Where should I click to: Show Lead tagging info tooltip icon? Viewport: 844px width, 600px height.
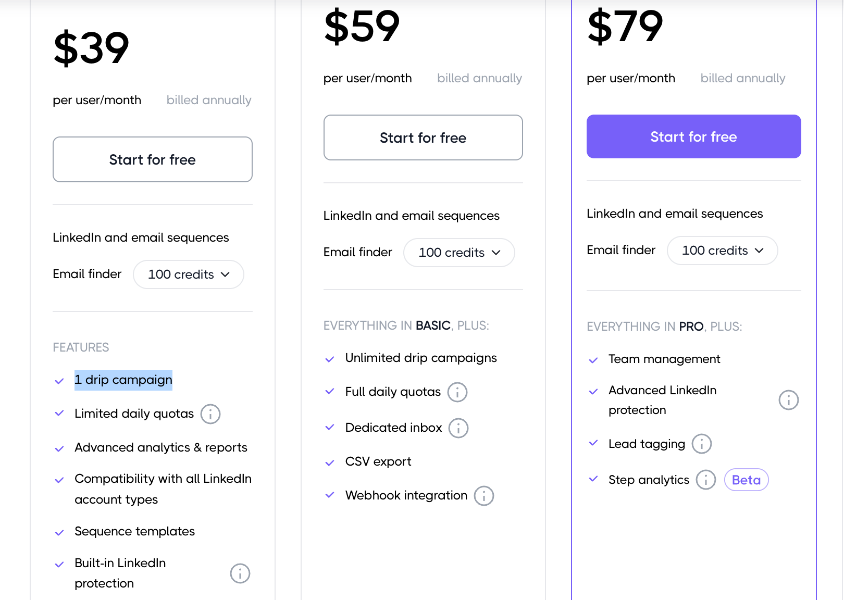pyautogui.click(x=702, y=444)
